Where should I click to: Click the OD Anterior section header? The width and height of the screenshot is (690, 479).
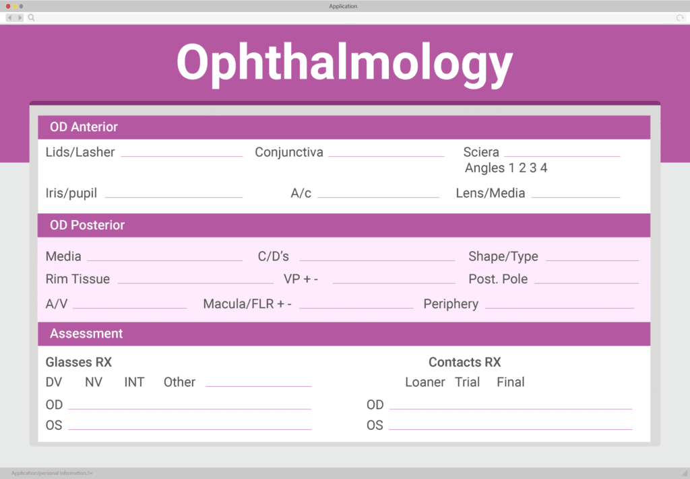pyautogui.click(x=82, y=126)
